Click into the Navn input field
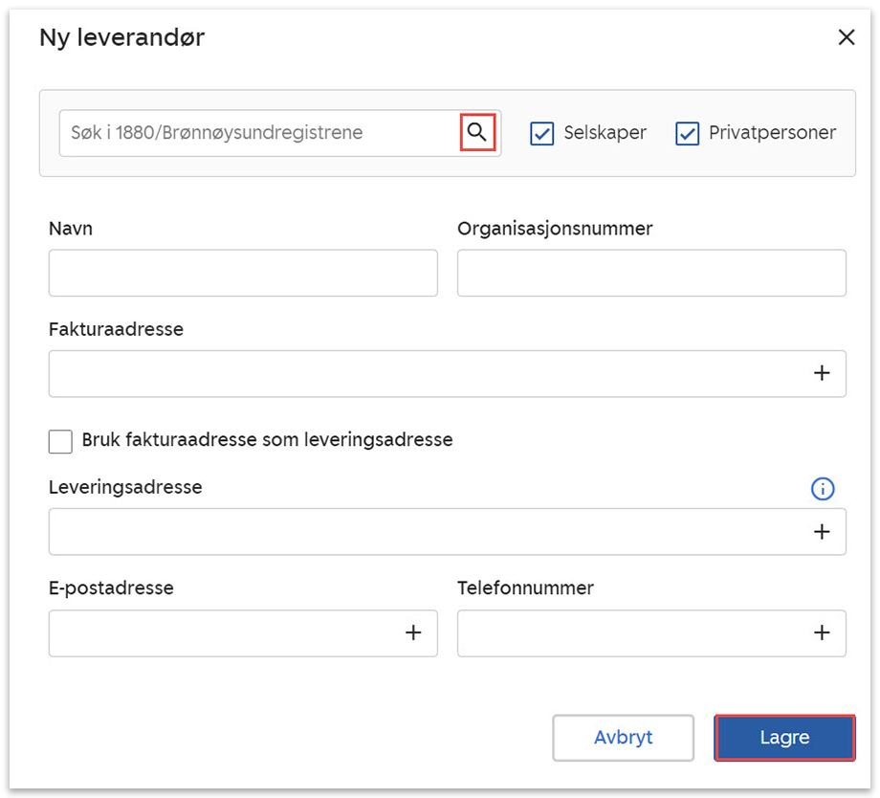The image size is (880, 798). (243, 274)
